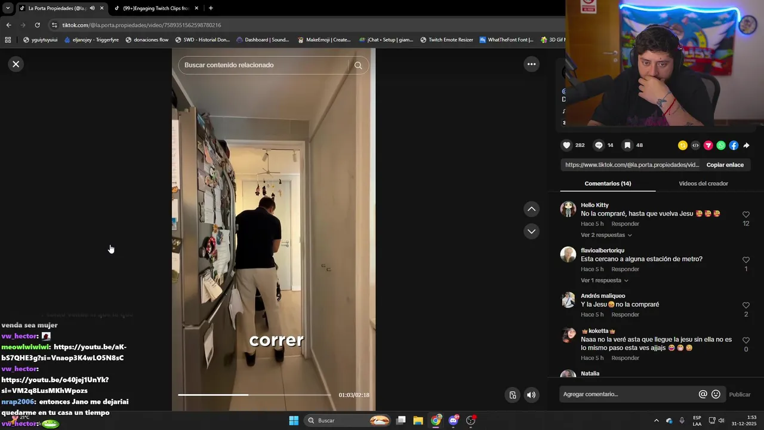Toggle the video volume speaker button
The height and width of the screenshot is (430, 764).
click(x=531, y=395)
